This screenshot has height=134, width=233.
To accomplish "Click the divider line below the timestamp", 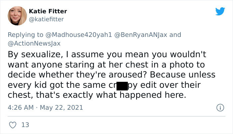I will click(x=116, y=116).
